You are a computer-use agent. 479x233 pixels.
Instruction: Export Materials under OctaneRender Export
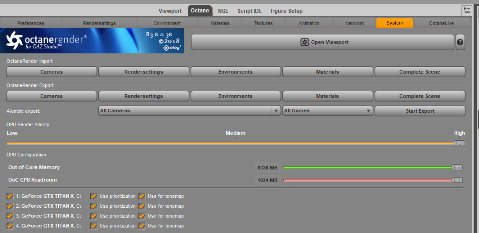(327, 96)
